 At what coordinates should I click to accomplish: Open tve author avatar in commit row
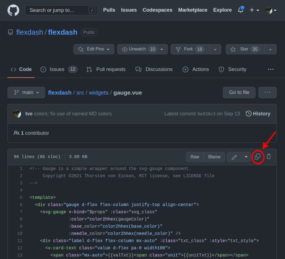click(x=16, y=114)
